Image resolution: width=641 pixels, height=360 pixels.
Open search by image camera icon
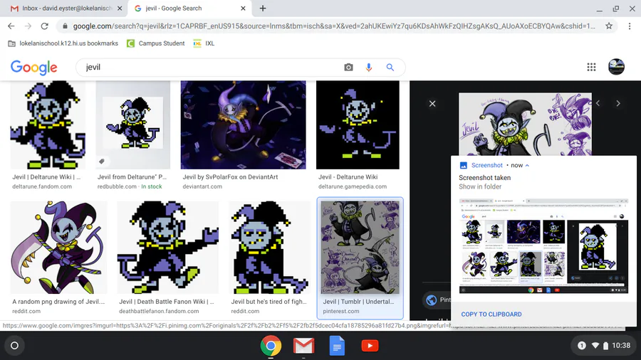(348, 68)
